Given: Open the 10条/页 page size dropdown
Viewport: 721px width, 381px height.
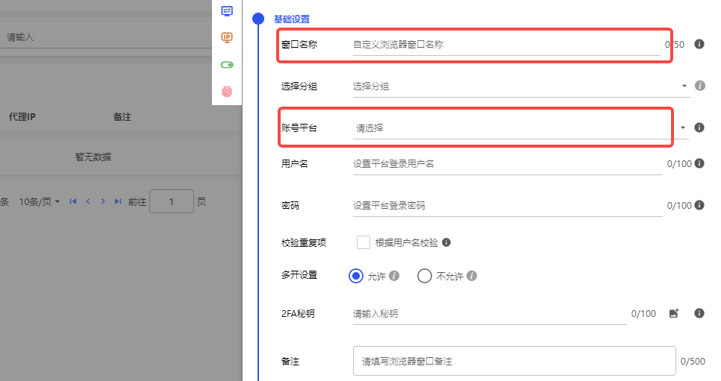Looking at the screenshot, I should click(x=40, y=201).
